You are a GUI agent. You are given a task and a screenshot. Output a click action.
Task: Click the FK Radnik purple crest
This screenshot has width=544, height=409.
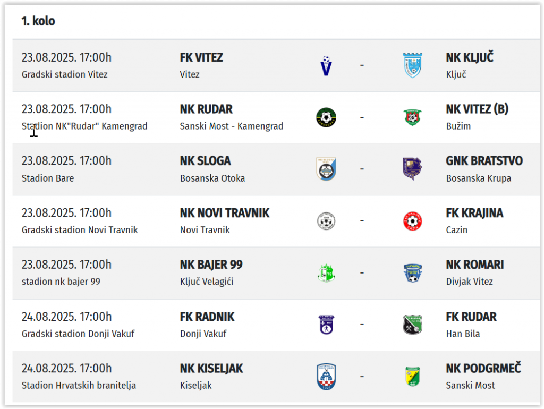326,325
